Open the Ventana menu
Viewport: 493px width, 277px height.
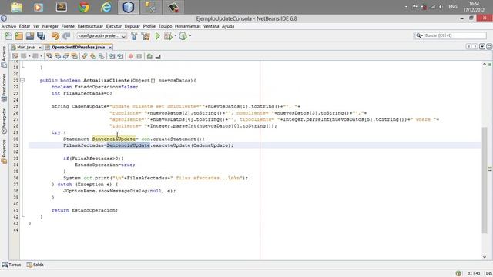[211, 26]
